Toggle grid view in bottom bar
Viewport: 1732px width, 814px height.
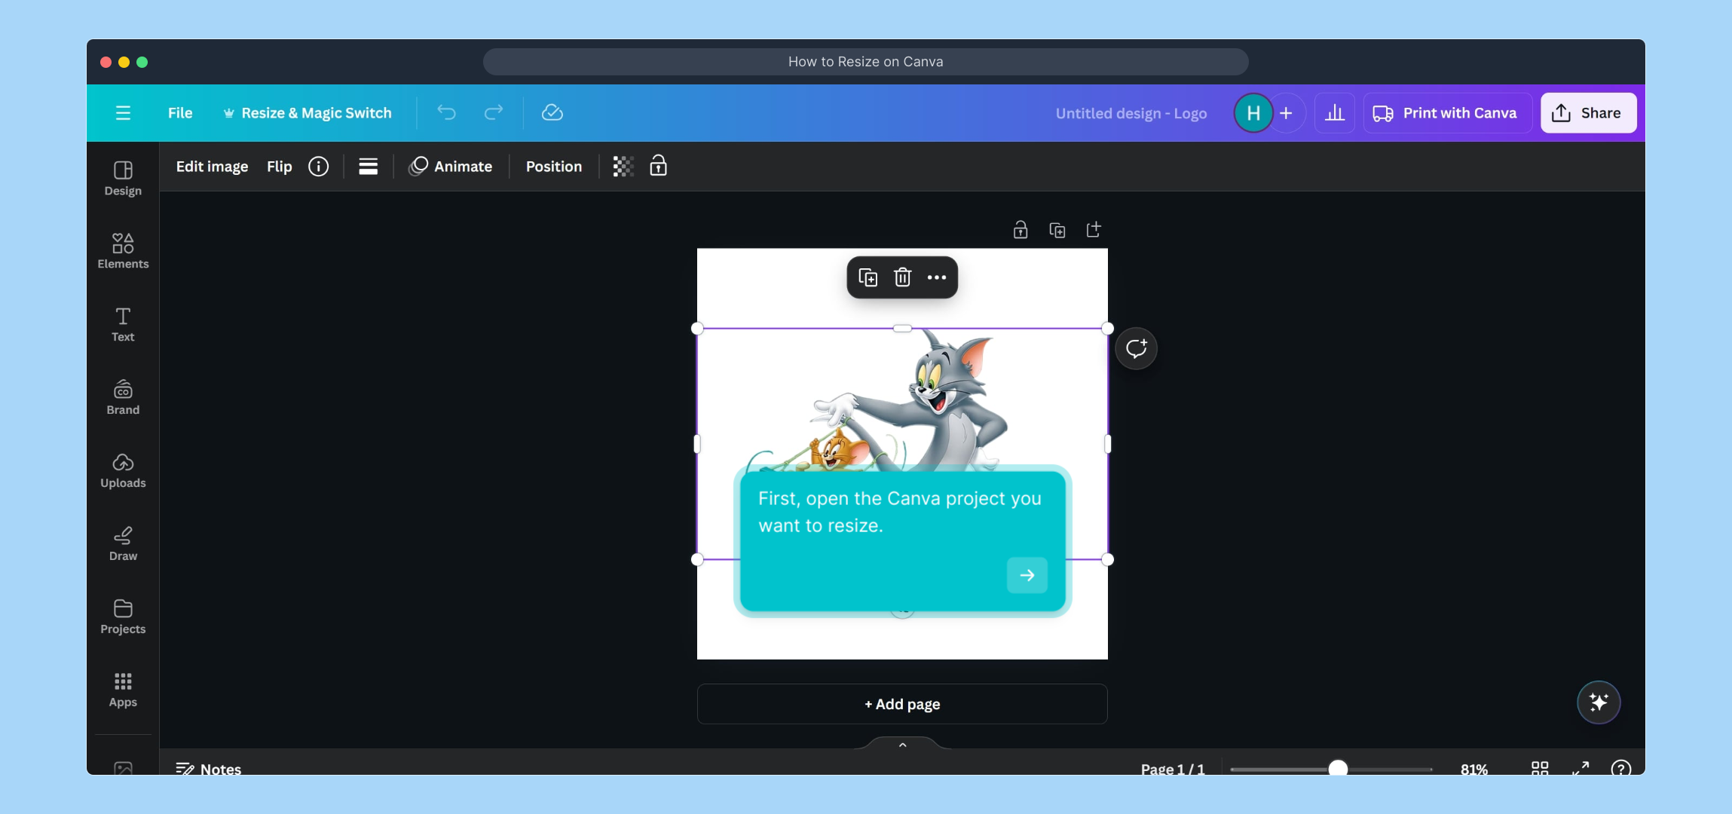(1540, 768)
